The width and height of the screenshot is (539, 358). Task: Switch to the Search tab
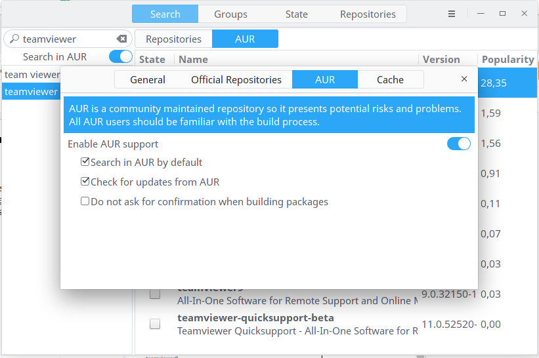pyautogui.click(x=165, y=14)
